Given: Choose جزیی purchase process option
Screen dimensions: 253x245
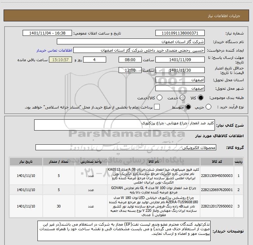Looking at the screenshot, I should click(208, 107).
